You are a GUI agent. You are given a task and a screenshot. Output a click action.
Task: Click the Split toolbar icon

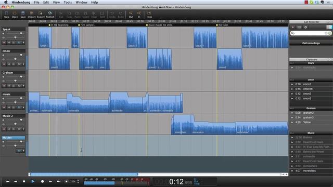tap(102, 15)
